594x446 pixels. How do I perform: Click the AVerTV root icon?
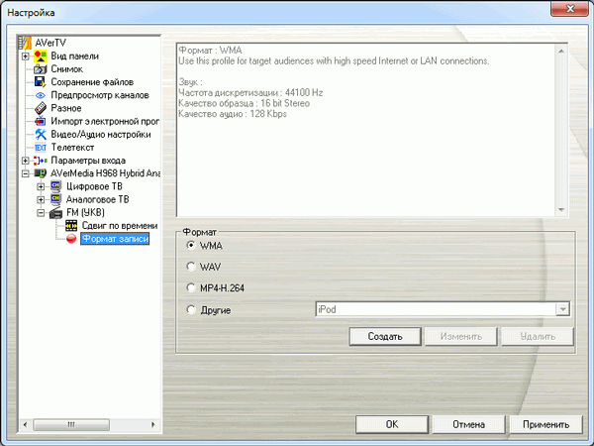point(25,43)
